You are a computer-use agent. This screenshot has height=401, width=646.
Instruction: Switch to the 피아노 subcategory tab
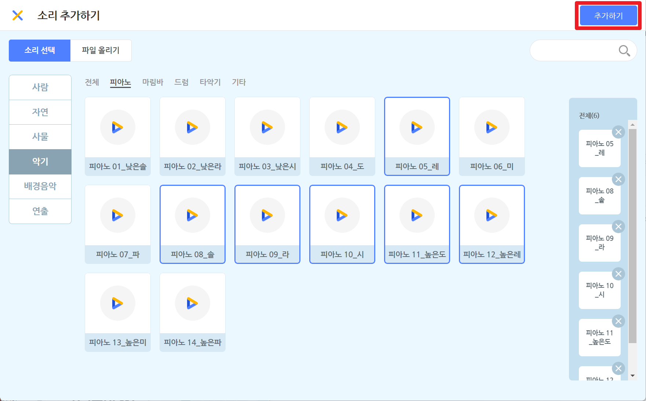point(120,82)
